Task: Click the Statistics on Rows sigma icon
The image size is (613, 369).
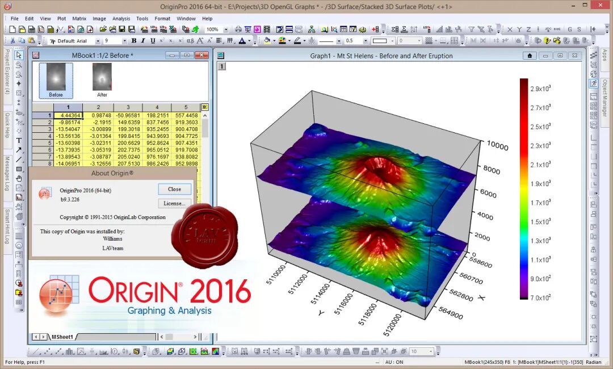Action: click(x=404, y=30)
